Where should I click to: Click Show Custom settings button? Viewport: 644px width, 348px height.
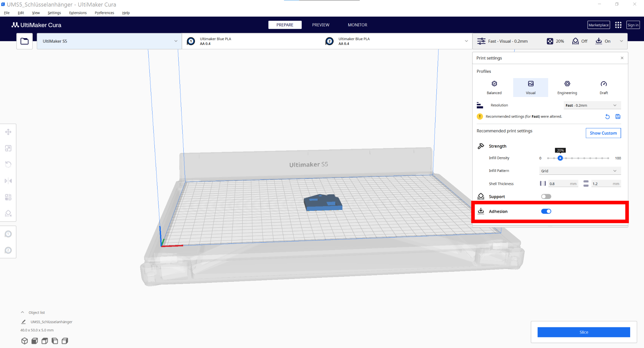point(603,133)
